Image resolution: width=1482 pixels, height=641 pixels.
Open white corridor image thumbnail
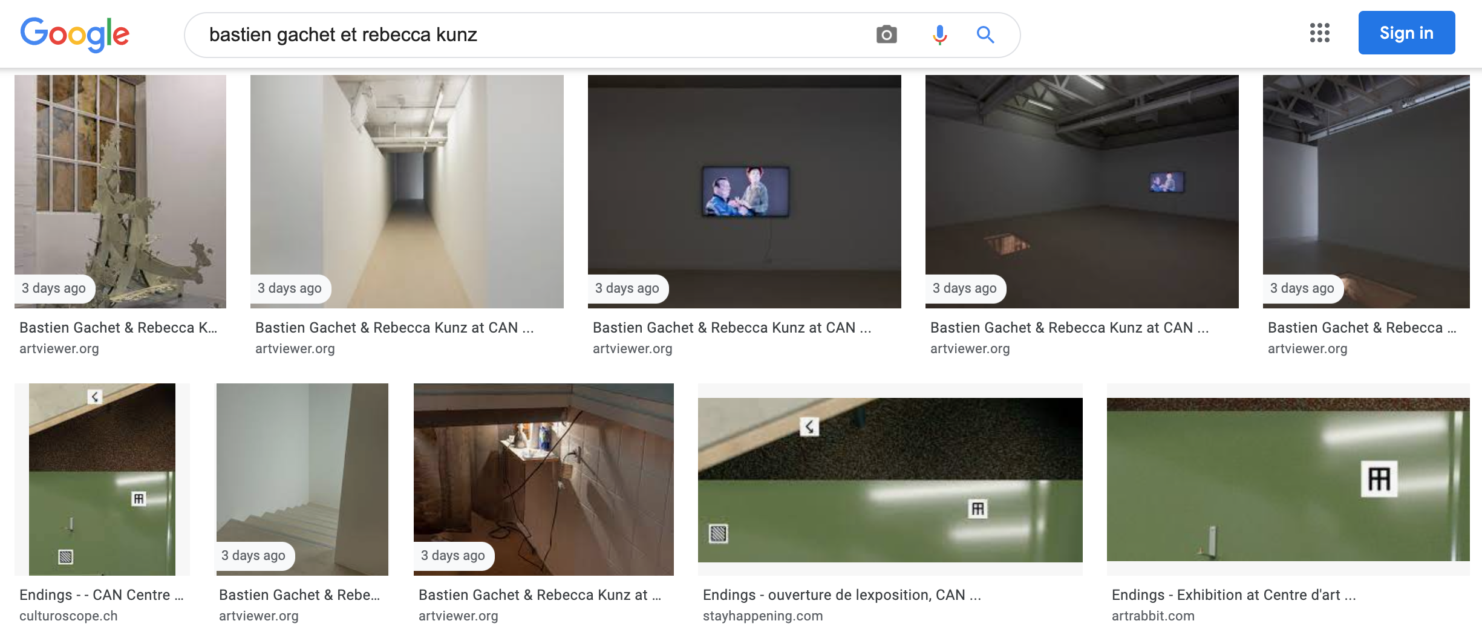tap(407, 192)
